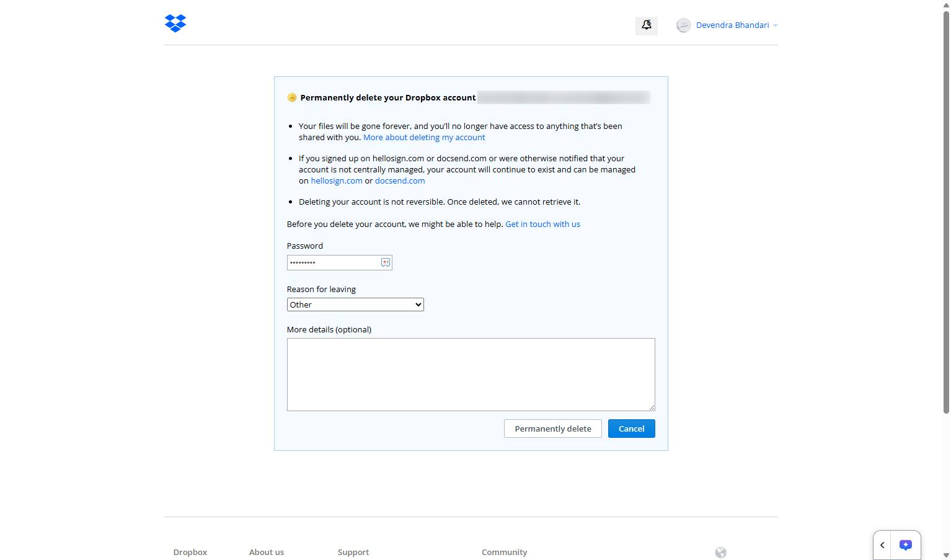This screenshot has width=951, height=560.
Task: Open the Devendra Bhandari account avatar
Action: pos(683,25)
